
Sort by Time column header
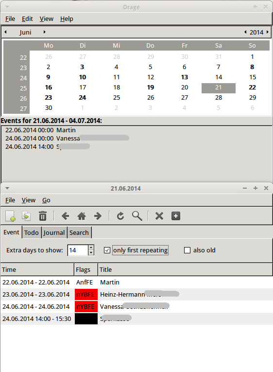click(x=37, y=269)
